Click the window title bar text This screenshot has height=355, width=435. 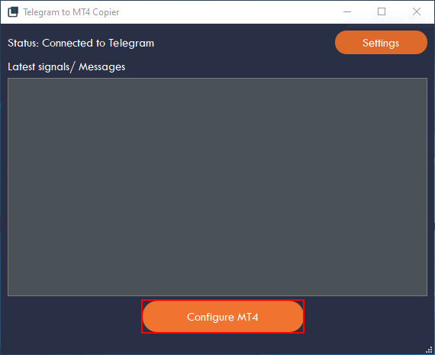pos(71,12)
